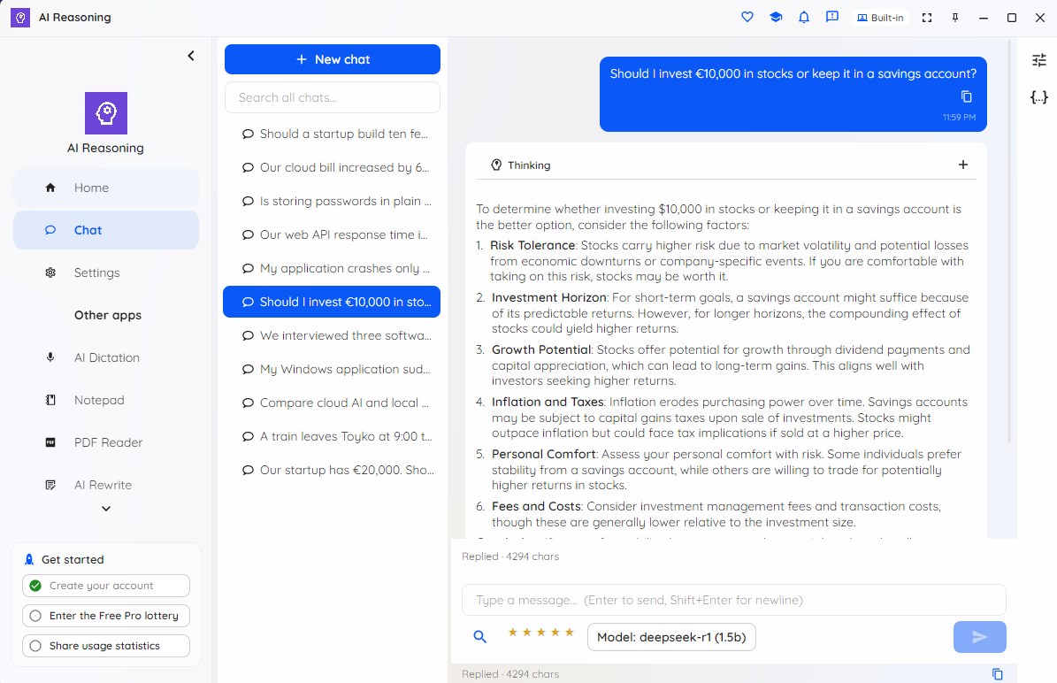Click the Search all chats field
The height and width of the screenshot is (683, 1057).
(333, 97)
